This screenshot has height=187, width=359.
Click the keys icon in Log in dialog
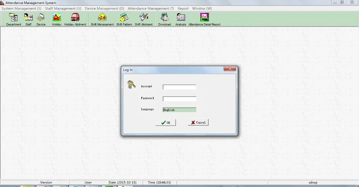pyautogui.click(x=131, y=84)
